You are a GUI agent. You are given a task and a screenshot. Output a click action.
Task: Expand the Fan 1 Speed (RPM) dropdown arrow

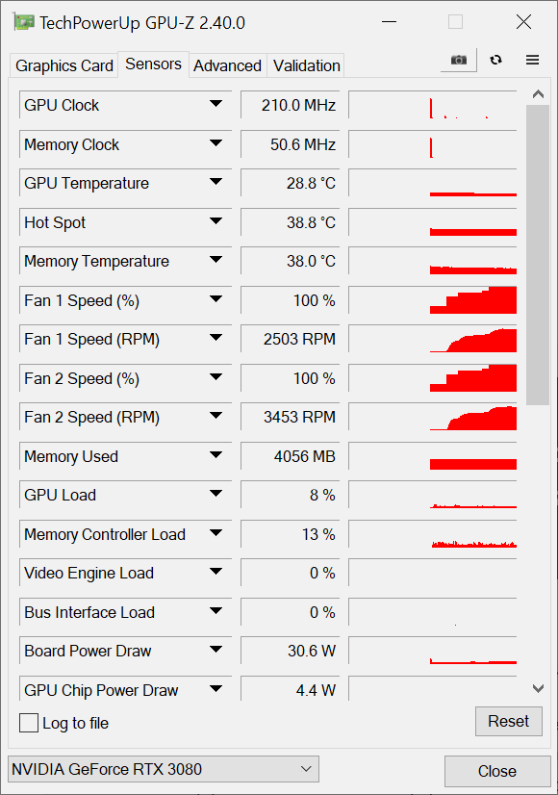coord(216,338)
